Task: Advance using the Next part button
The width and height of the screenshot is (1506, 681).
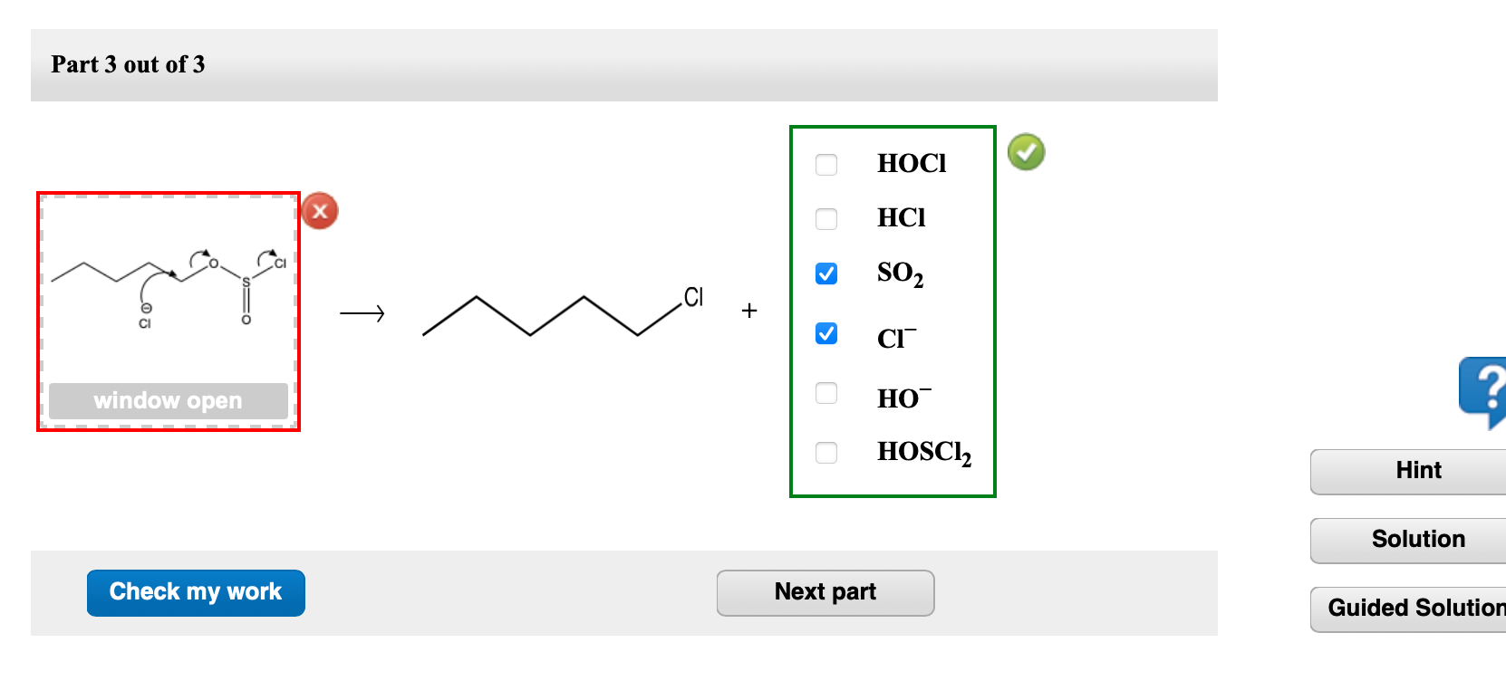Action: coord(825,592)
